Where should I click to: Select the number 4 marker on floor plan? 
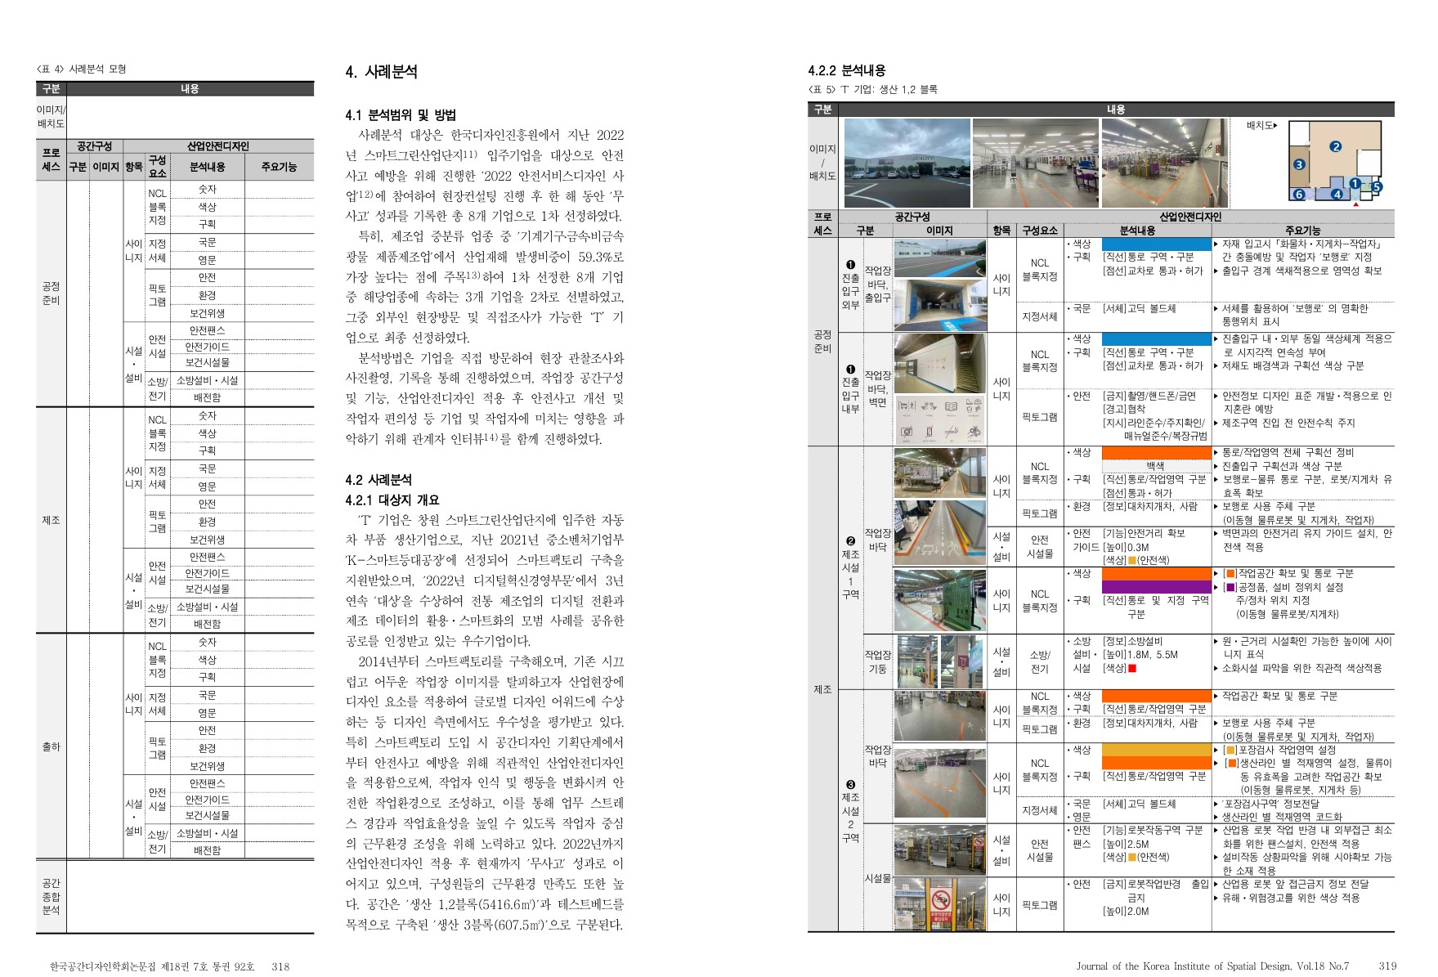click(x=1337, y=195)
